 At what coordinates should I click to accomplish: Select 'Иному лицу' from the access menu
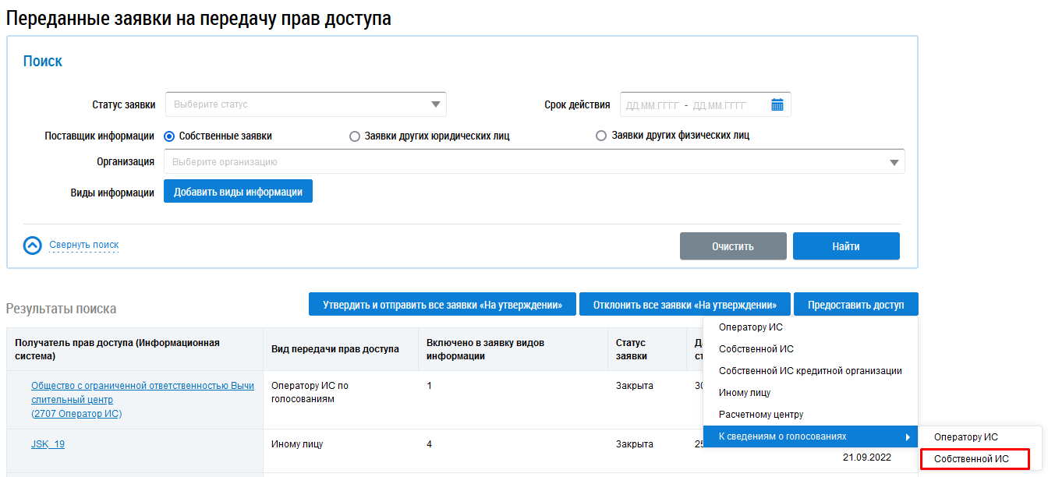pos(745,393)
